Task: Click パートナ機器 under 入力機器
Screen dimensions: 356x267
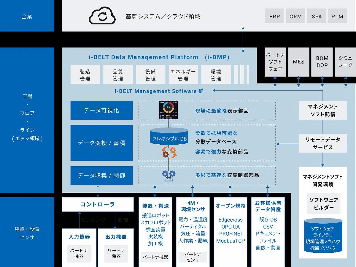Action: [x=79, y=253]
